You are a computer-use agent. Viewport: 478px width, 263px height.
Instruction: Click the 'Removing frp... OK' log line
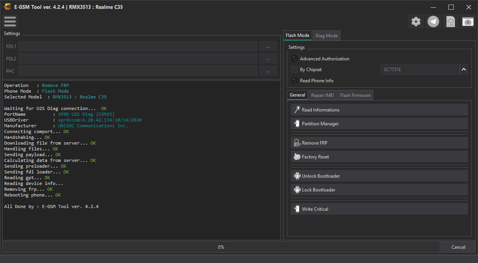pyautogui.click(x=29, y=189)
